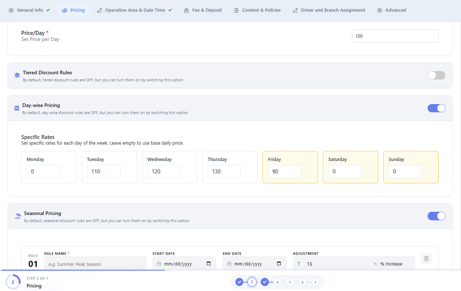The image size is (461, 291).
Task: Open the Content & Policies tab
Action: coord(257,10)
